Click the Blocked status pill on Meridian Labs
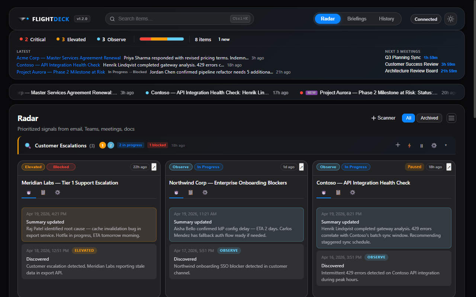Screen dimensions: 476x297 pyautogui.click(x=61, y=167)
